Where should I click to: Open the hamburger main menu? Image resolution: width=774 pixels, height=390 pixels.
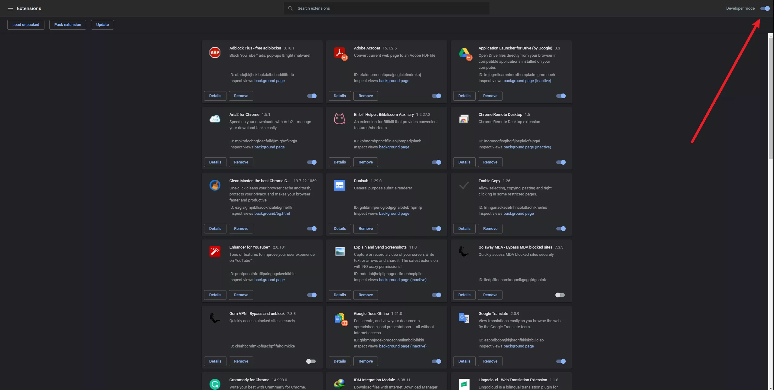point(10,8)
